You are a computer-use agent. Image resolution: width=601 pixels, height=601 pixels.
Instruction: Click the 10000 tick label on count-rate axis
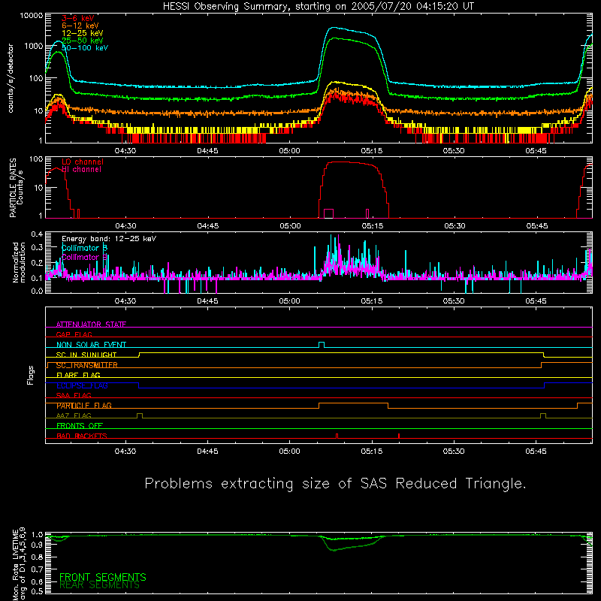[32, 16]
